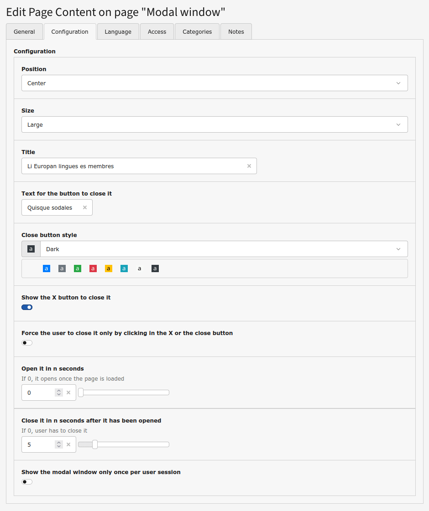Click into the Open it in n seconds field
The height and width of the screenshot is (511, 429).
pyautogui.click(x=39, y=393)
